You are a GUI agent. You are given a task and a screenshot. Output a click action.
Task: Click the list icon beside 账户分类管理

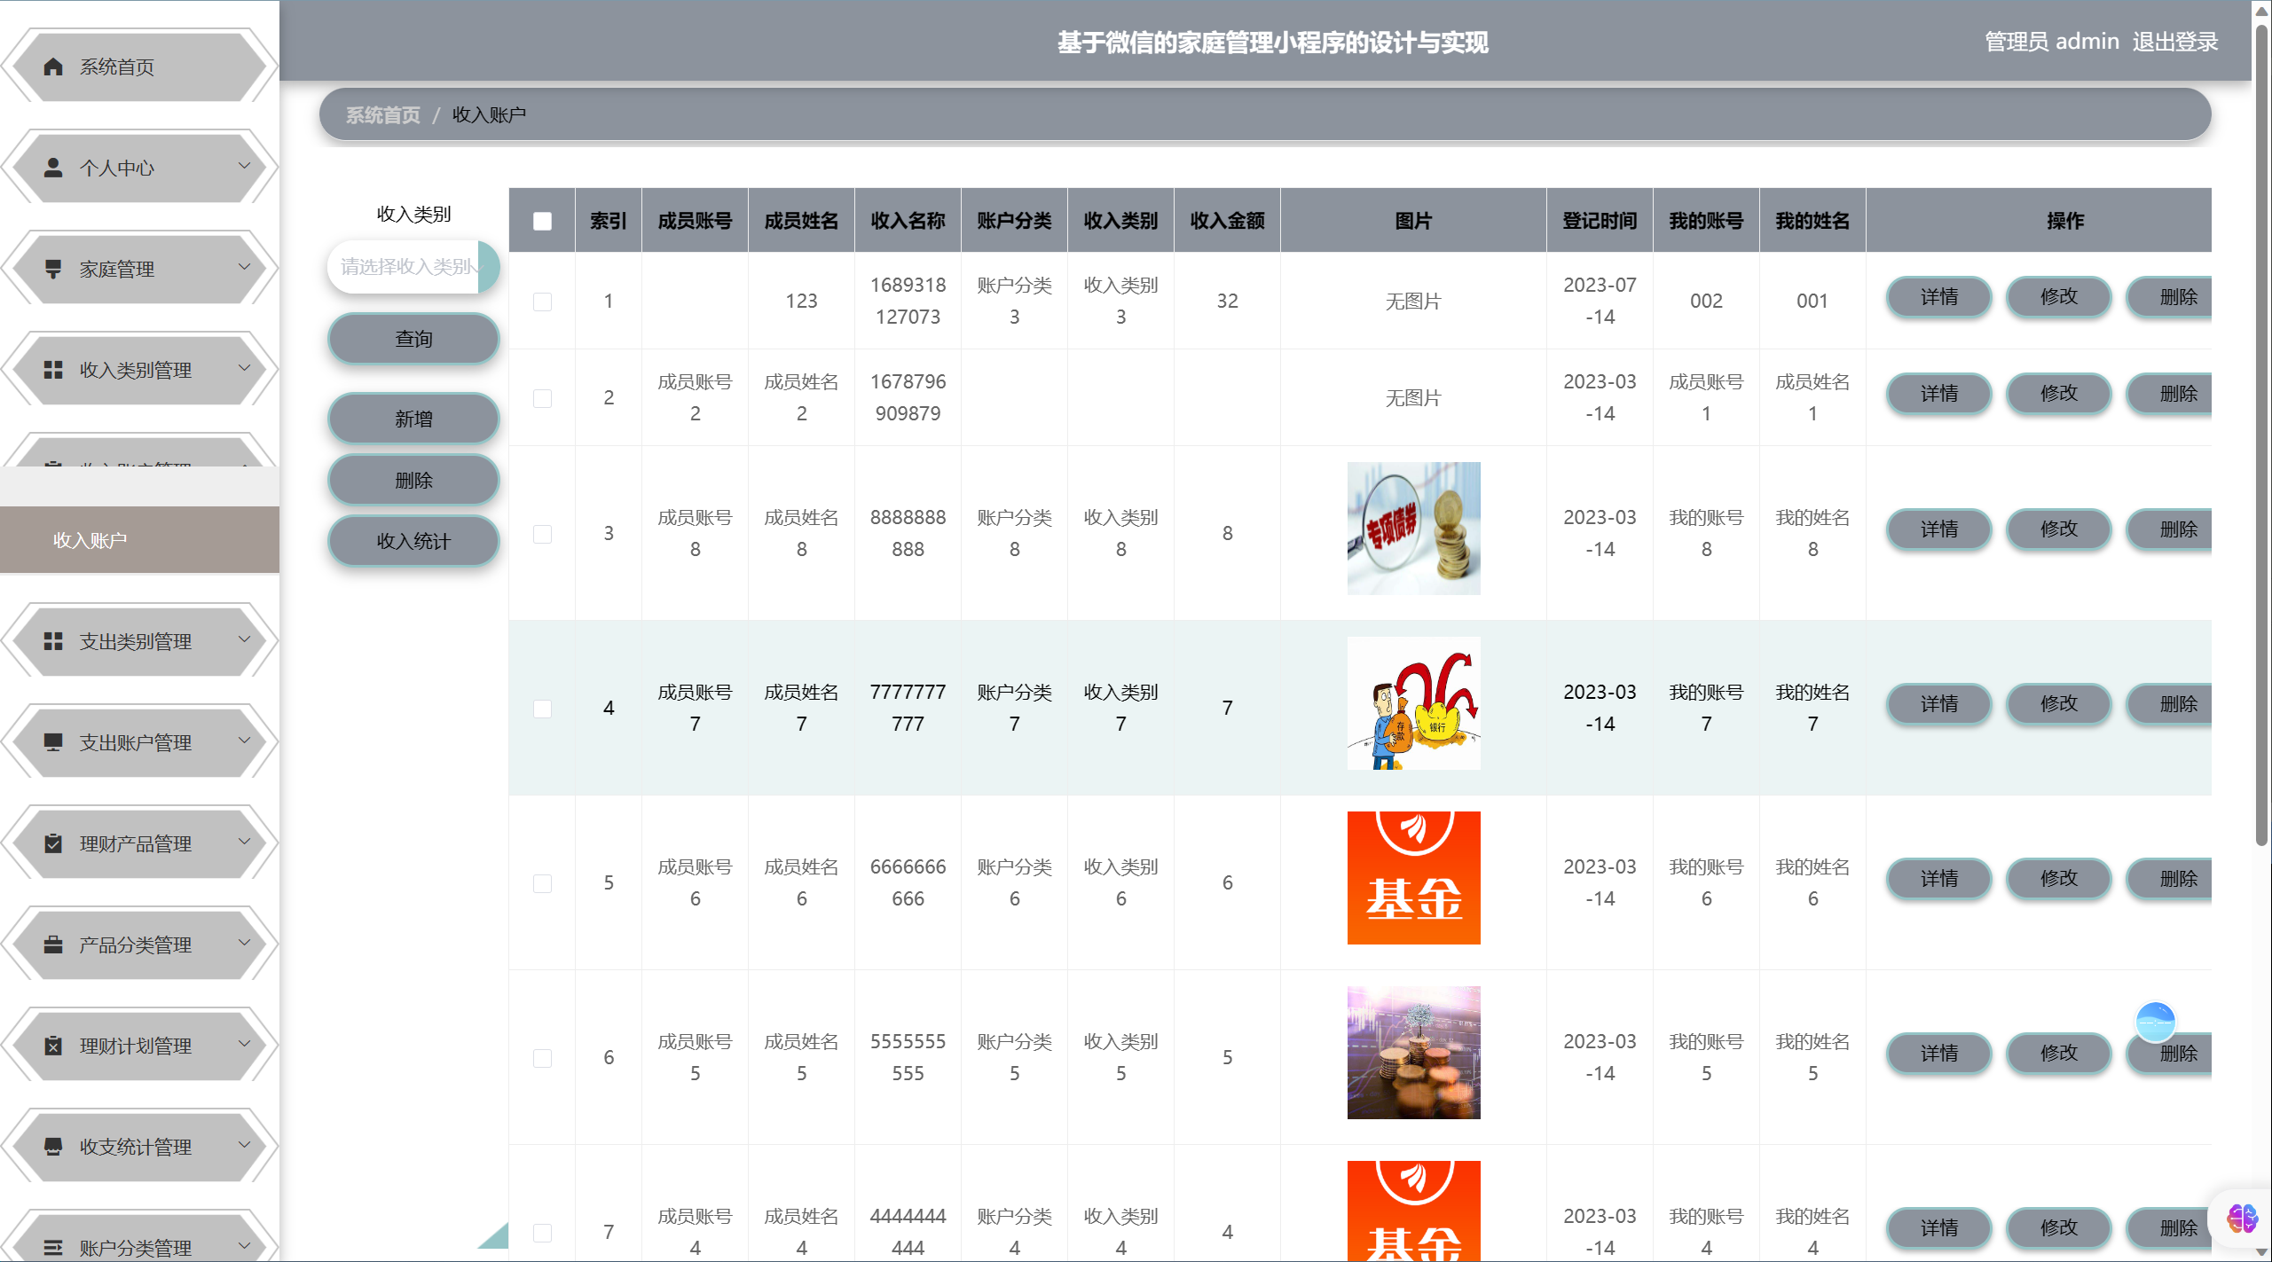(x=53, y=1248)
